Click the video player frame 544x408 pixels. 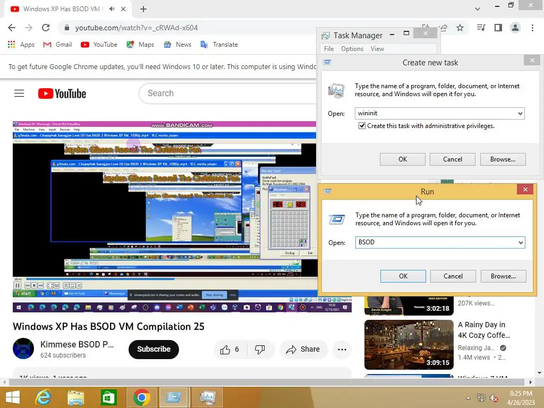pyautogui.click(x=182, y=217)
